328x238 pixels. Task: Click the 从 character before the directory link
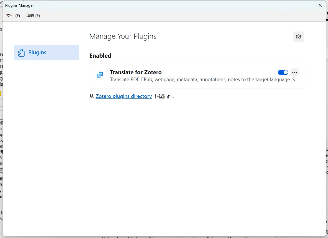tap(92, 96)
